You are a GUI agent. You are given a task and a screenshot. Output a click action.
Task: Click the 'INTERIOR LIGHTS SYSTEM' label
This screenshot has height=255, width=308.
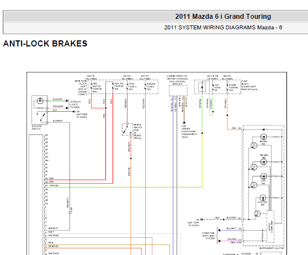coord(75,105)
